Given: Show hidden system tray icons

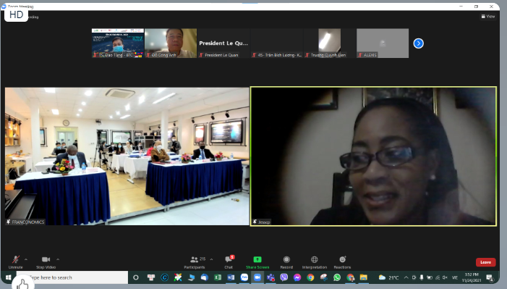Looking at the screenshot, I should (406, 277).
